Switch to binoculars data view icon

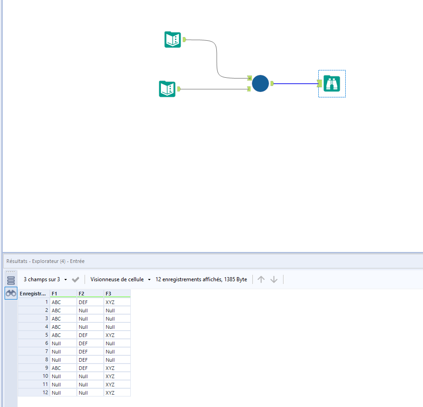pyautogui.click(x=11, y=293)
